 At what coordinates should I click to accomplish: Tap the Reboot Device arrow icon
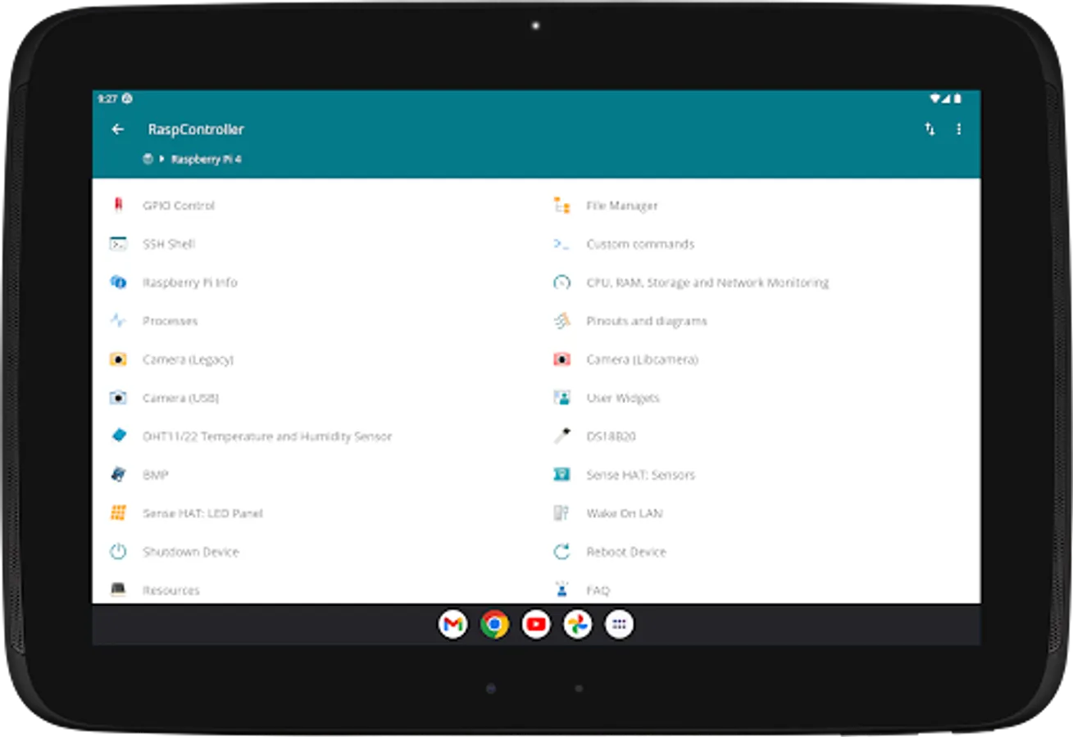click(562, 552)
